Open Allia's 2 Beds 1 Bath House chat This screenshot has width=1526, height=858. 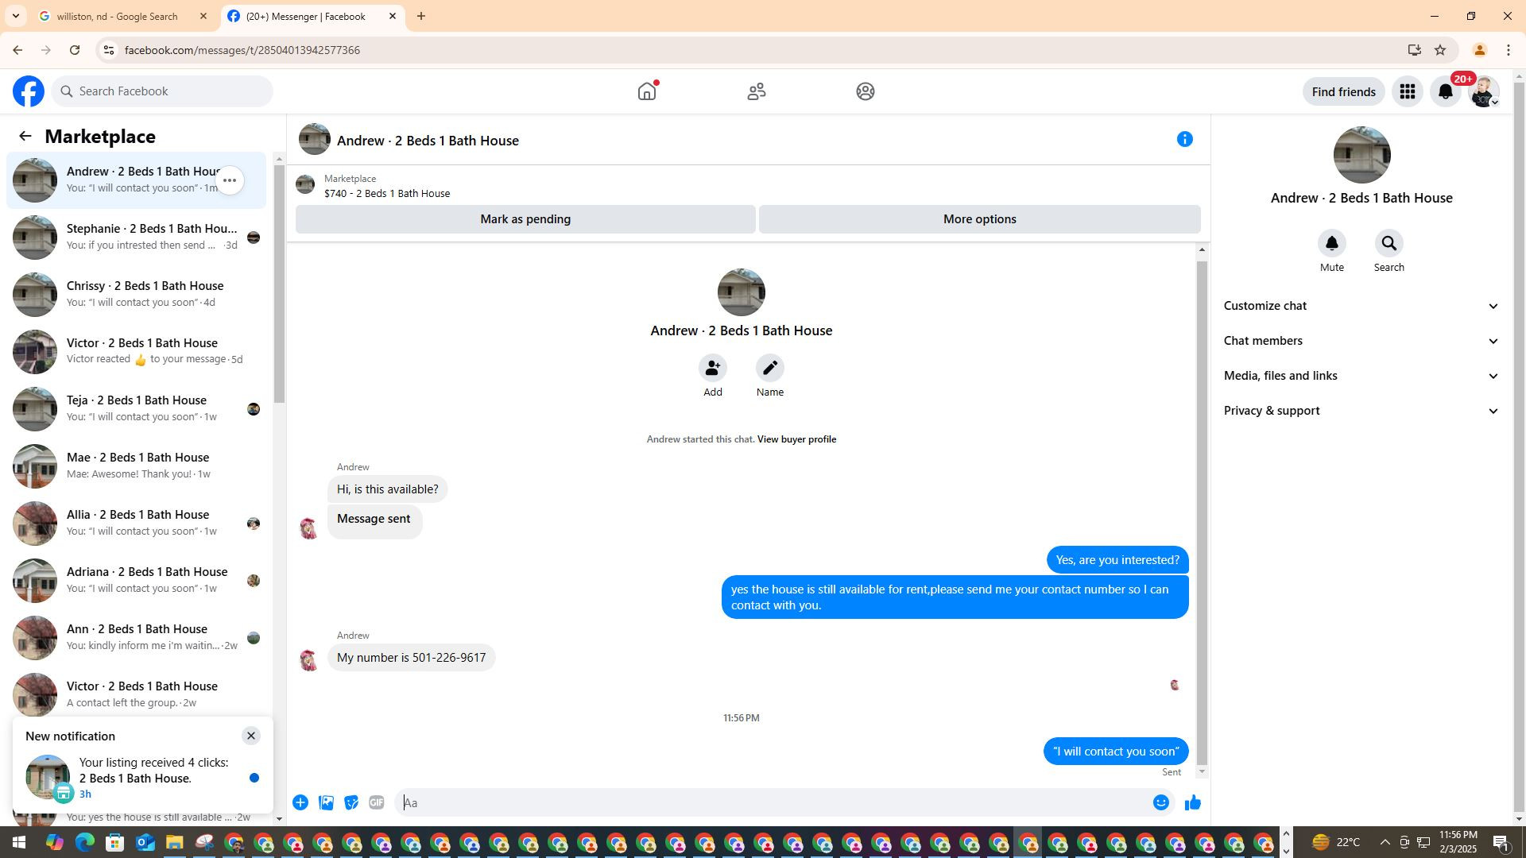point(137,524)
